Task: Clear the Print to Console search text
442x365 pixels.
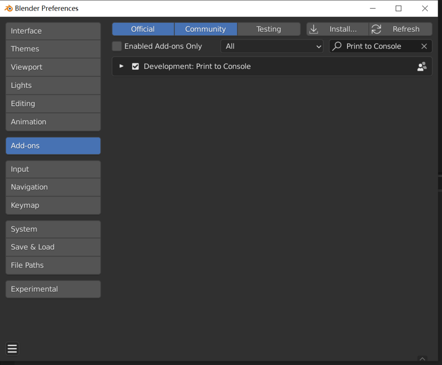Action: [424, 47]
